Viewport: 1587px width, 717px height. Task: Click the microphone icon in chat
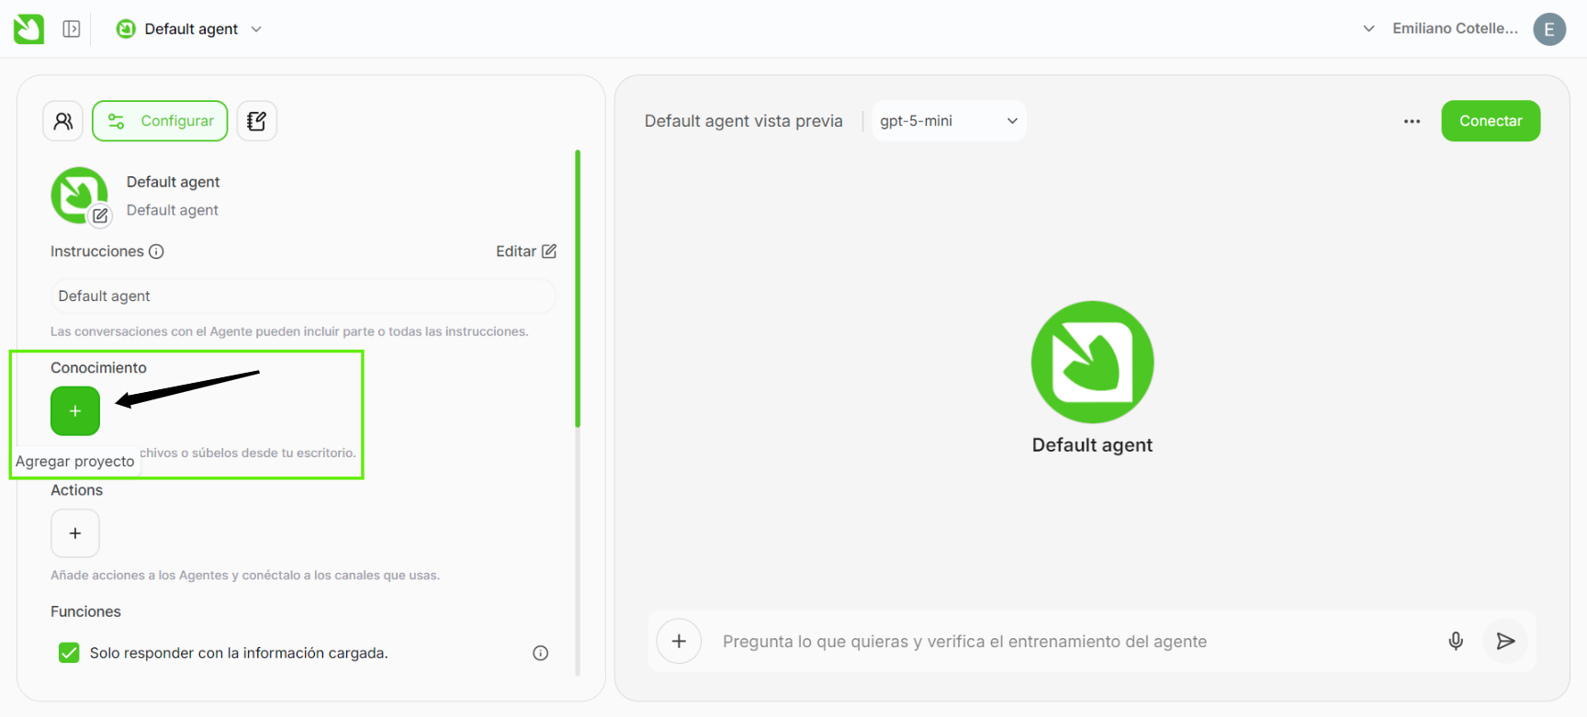tap(1456, 641)
